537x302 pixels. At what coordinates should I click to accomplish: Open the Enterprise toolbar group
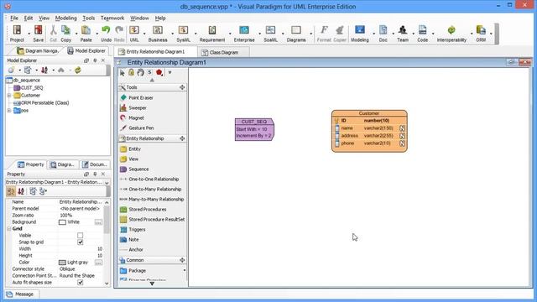[x=244, y=34]
